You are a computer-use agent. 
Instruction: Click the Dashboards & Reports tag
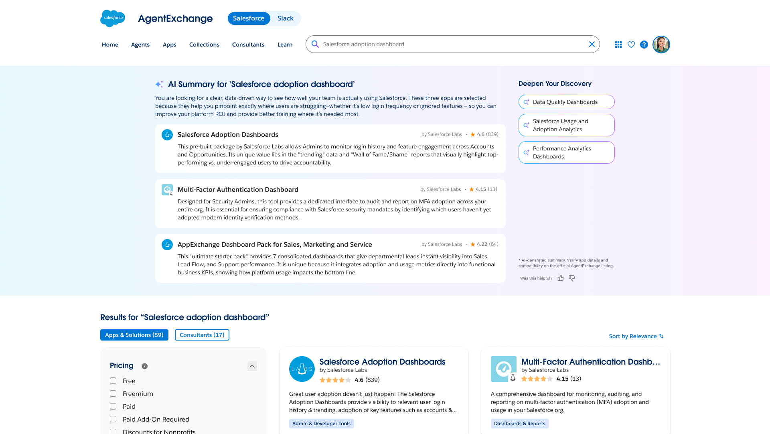520,424
